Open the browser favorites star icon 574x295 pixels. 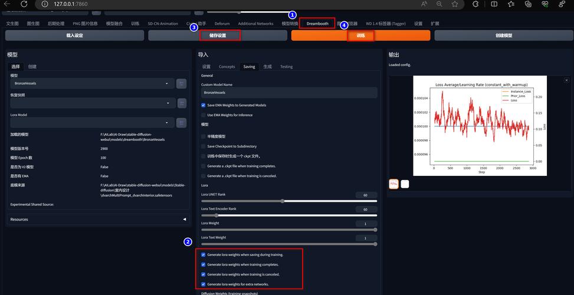pyautogui.click(x=455, y=4)
